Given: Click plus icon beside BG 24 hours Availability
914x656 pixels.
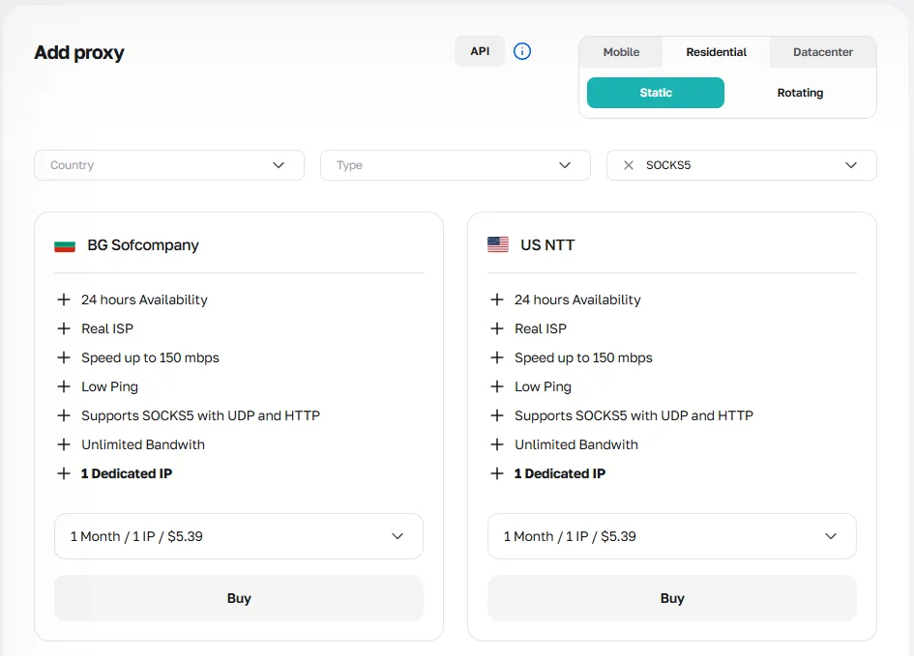Looking at the screenshot, I should [64, 299].
